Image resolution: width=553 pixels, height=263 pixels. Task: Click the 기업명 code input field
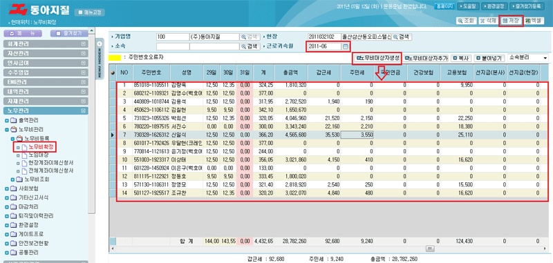(172, 37)
